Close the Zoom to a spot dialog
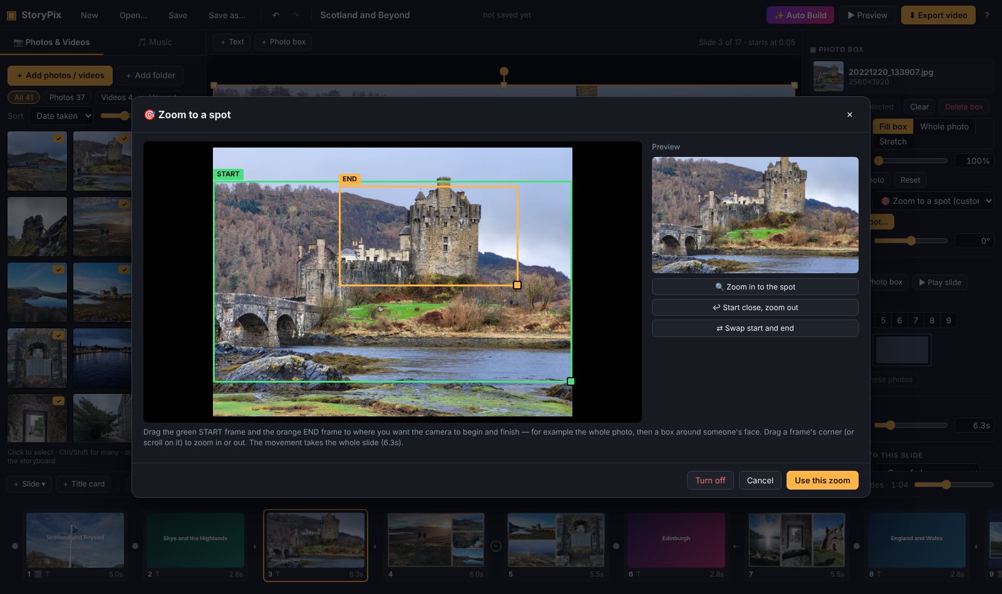The height and width of the screenshot is (594, 1002). click(x=849, y=114)
